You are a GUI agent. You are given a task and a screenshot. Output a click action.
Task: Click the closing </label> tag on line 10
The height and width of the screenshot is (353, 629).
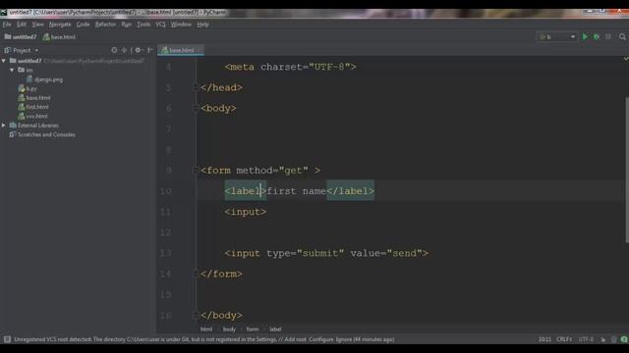[x=350, y=191]
